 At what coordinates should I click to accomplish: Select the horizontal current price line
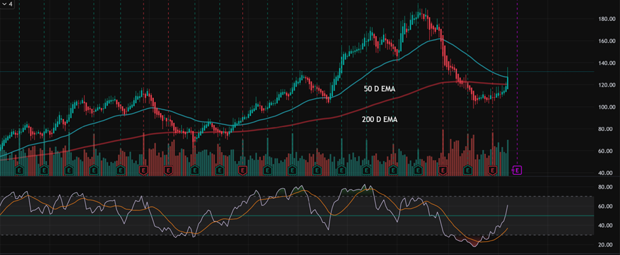pyautogui.click(x=191, y=72)
